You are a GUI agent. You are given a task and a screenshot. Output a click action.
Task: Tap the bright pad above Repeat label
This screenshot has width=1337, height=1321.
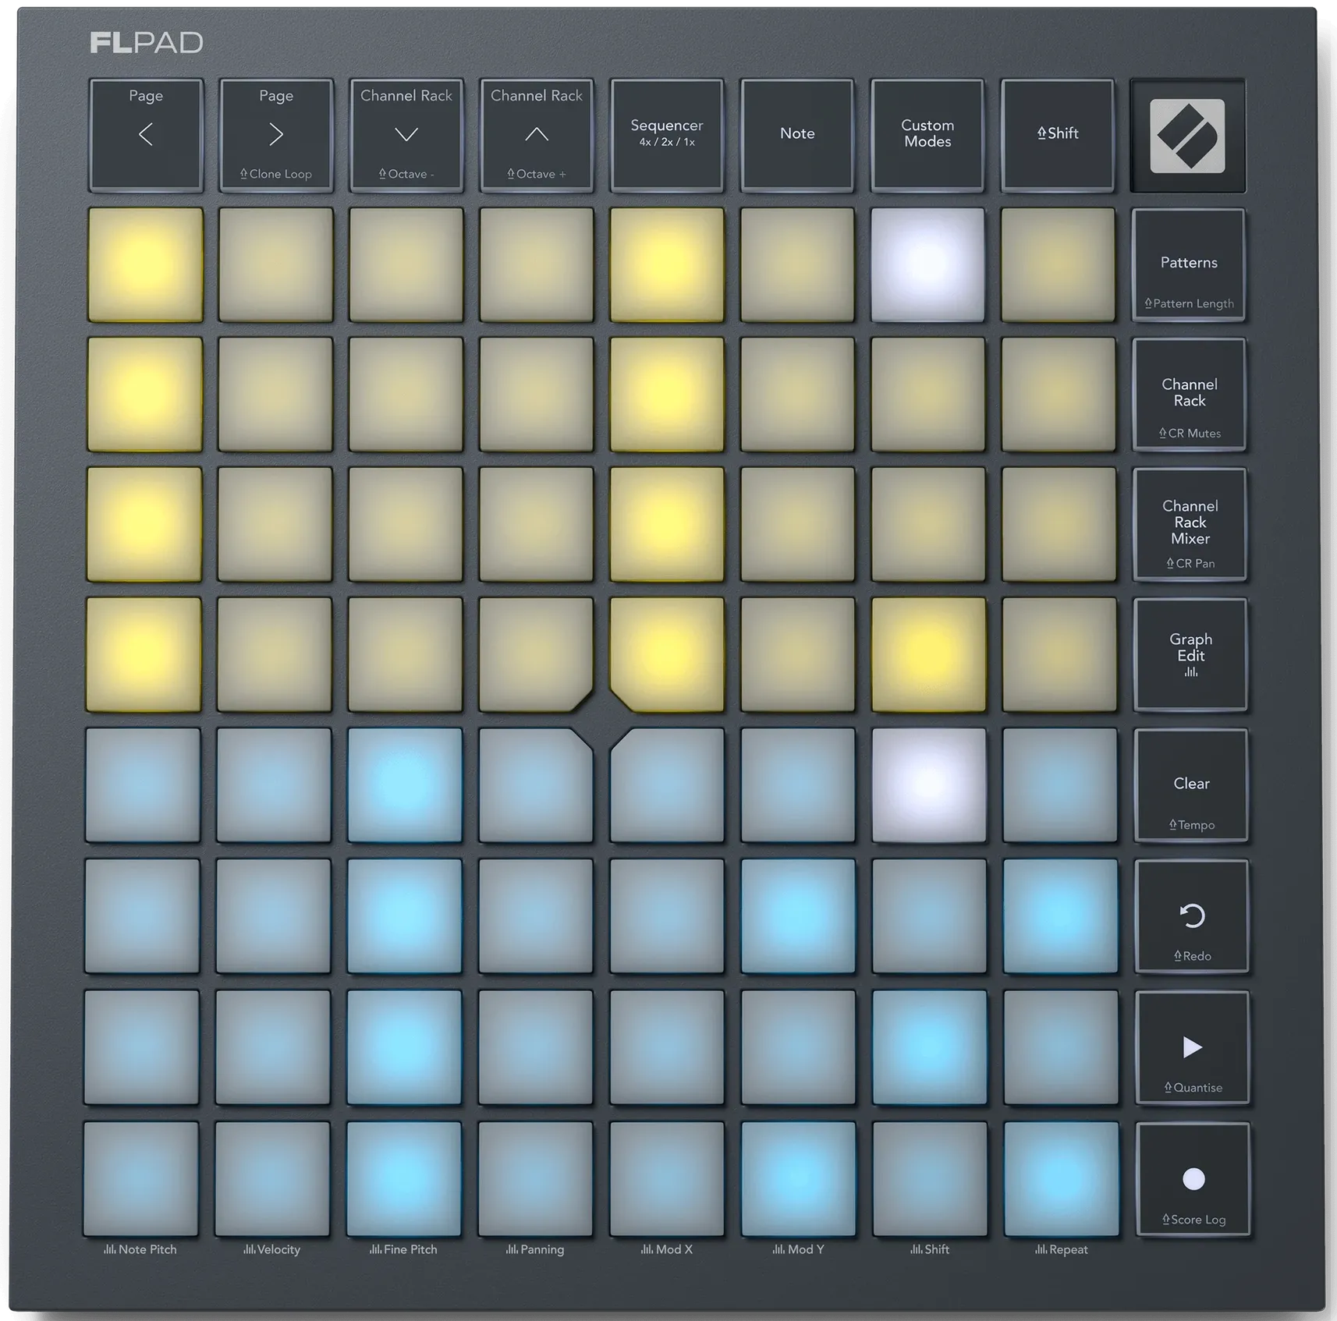click(1061, 1179)
